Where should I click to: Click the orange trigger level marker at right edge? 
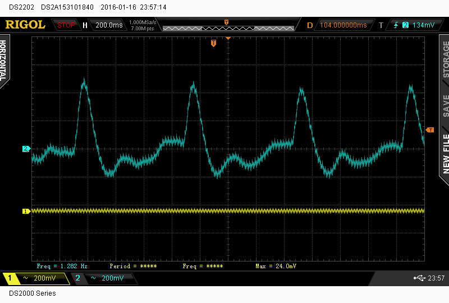pos(430,130)
